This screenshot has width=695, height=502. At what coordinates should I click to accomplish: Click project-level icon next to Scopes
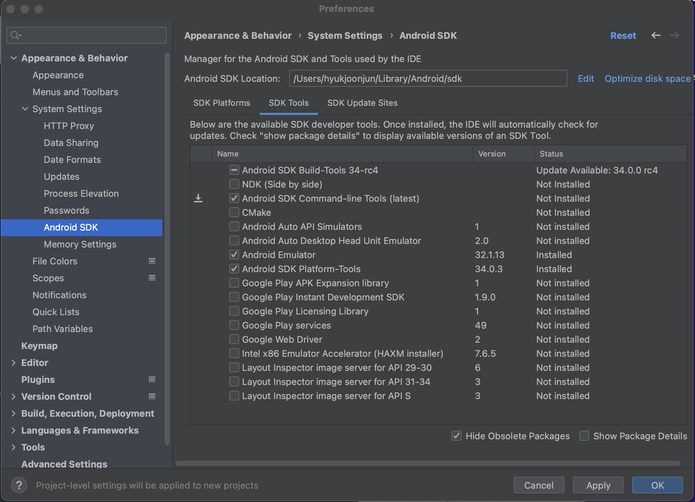pyautogui.click(x=152, y=278)
